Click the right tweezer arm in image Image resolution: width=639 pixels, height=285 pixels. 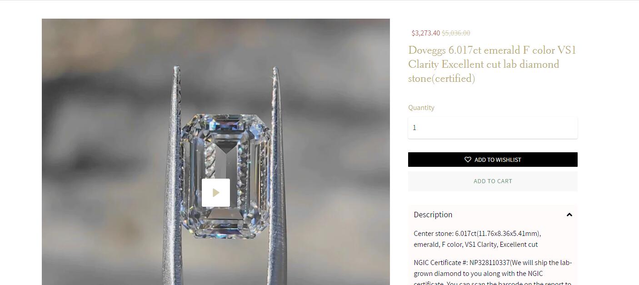coord(278,182)
